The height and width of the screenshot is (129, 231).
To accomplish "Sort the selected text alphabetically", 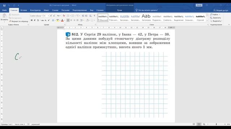I will (91, 16).
